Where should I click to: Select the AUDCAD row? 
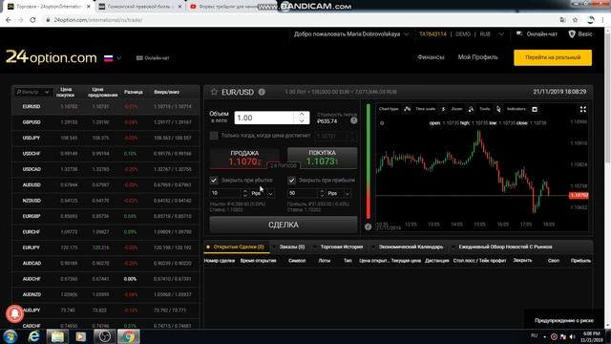(106, 264)
